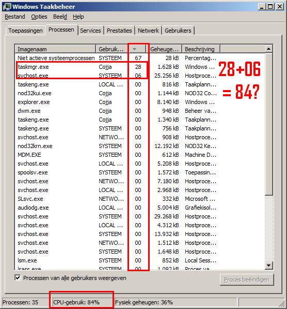Go to the Netwerk tab
The width and height of the screenshot is (287, 309).
coord(148,31)
